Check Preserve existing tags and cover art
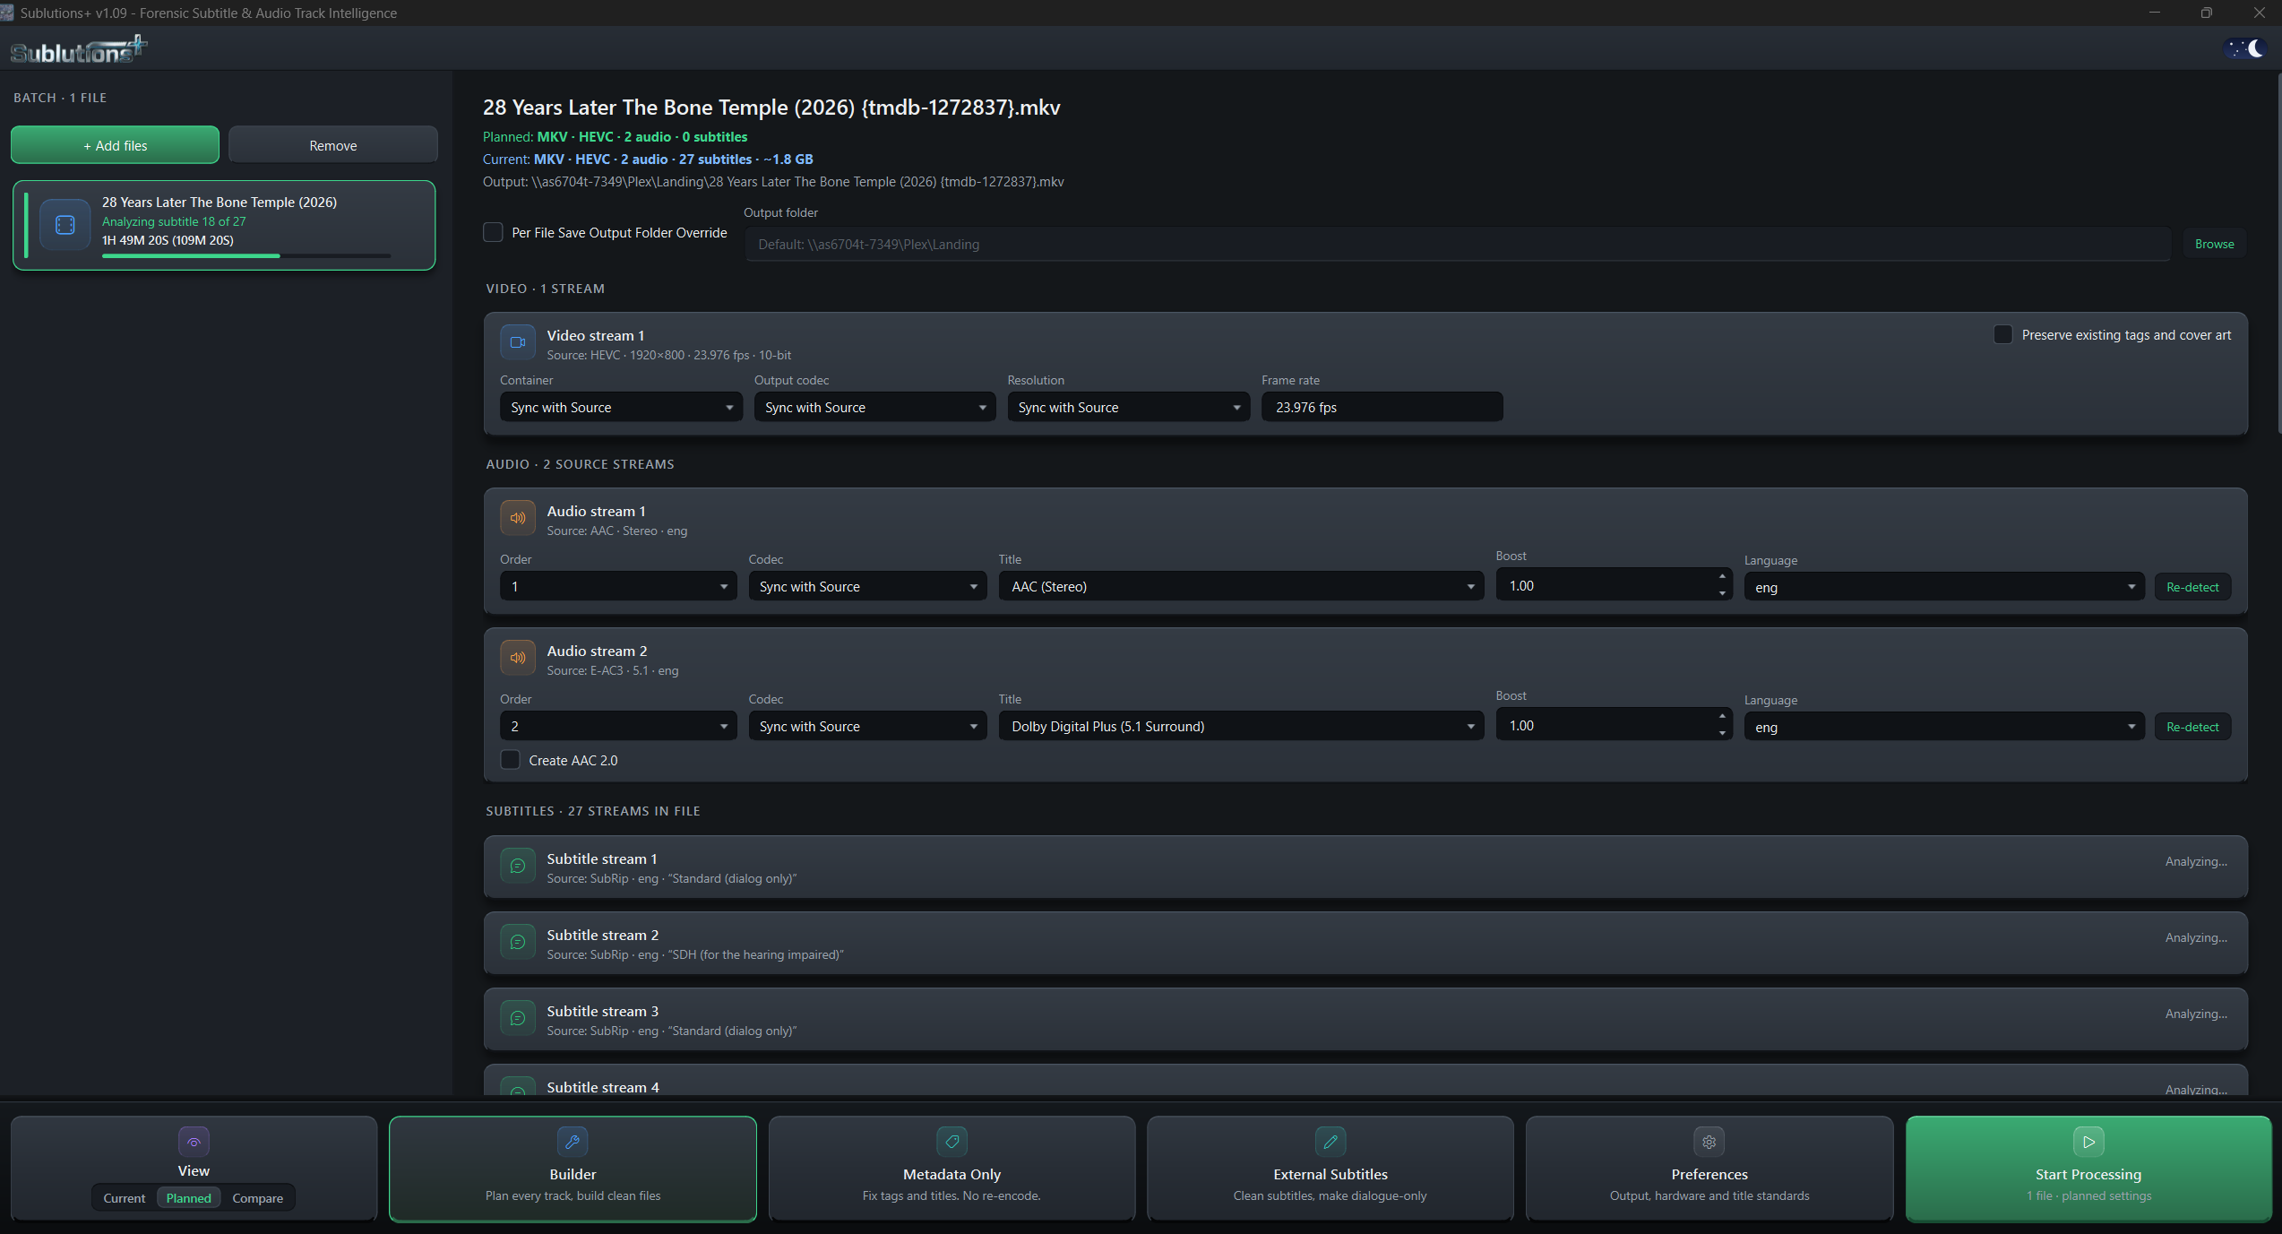2282x1234 pixels. pyautogui.click(x=2002, y=334)
